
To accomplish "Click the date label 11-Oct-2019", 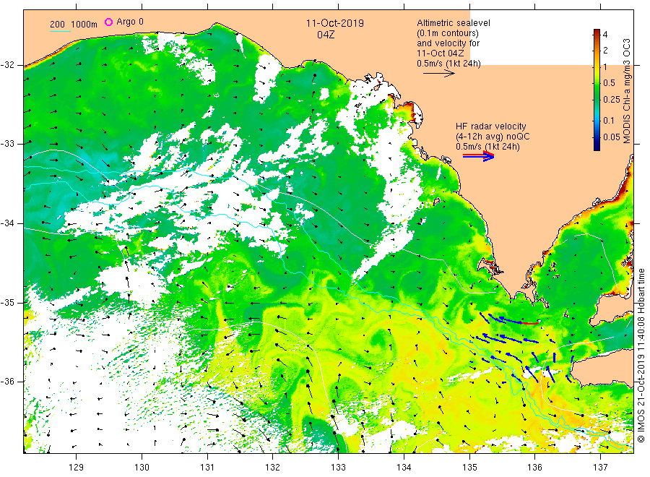I will 335,23.
